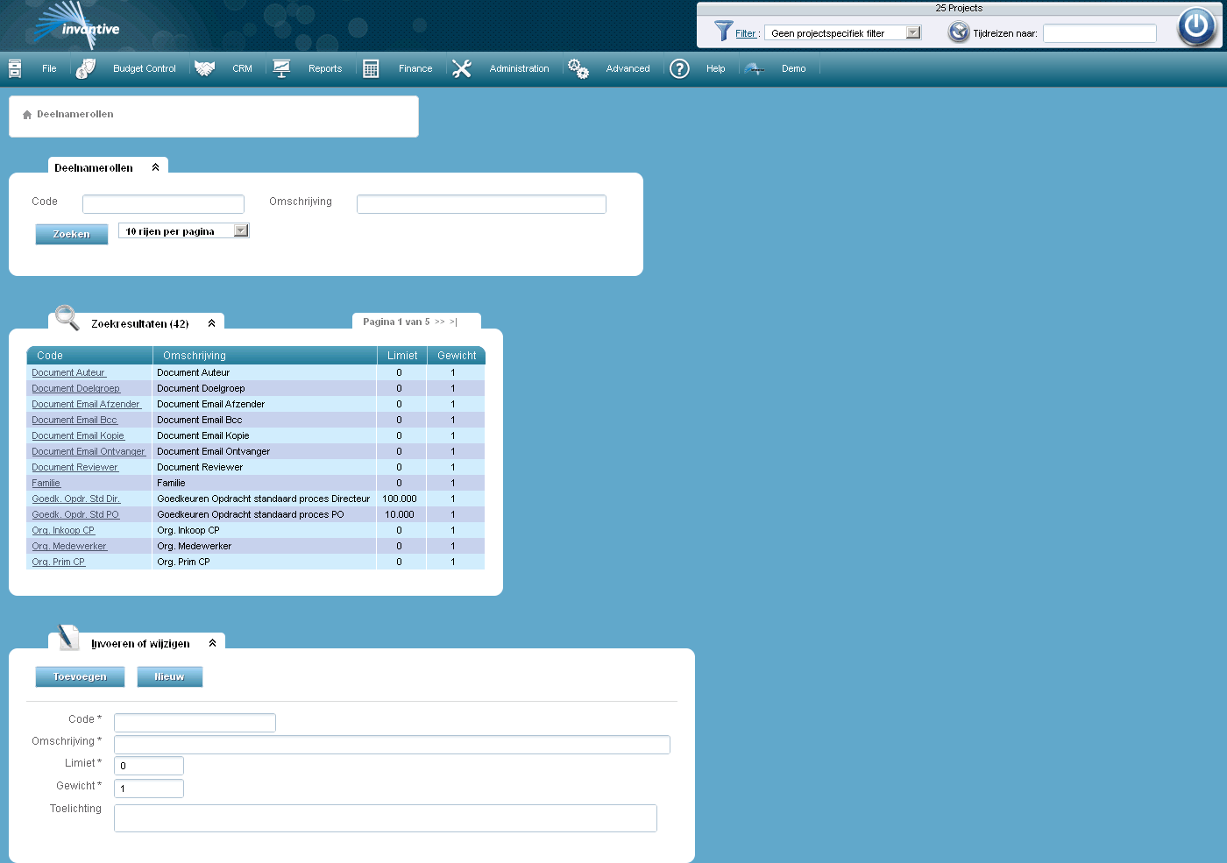This screenshot has width=1227, height=863.
Task: Click the Demo airplane icon
Action: 754,68
